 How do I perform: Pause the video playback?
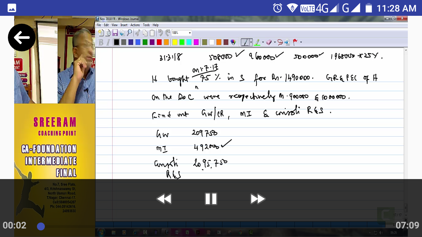click(211, 199)
